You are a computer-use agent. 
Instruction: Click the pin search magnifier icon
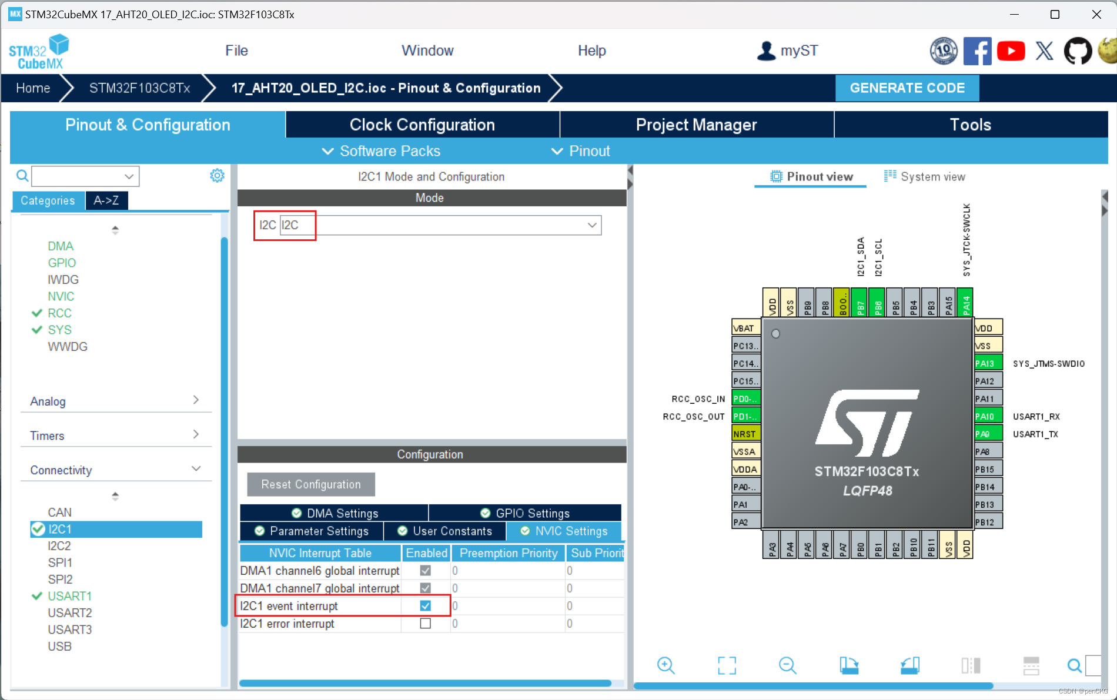click(1074, 665)
